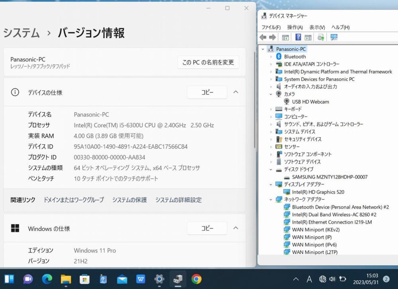Select Intel(R) Dual Band Wireless-AC 8260 #2
This screenshot has width=398, height=289.
[x=334, y=215]
